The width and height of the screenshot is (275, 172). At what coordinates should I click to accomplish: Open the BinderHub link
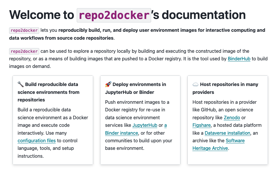point(239,59)
